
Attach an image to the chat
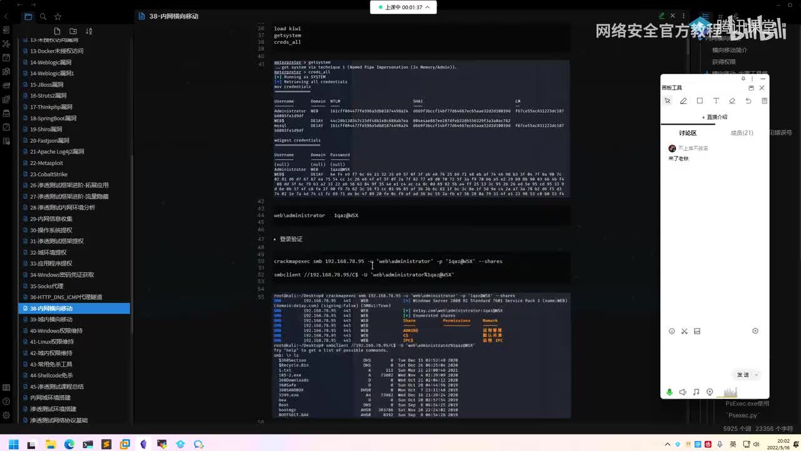pos(697,331)
